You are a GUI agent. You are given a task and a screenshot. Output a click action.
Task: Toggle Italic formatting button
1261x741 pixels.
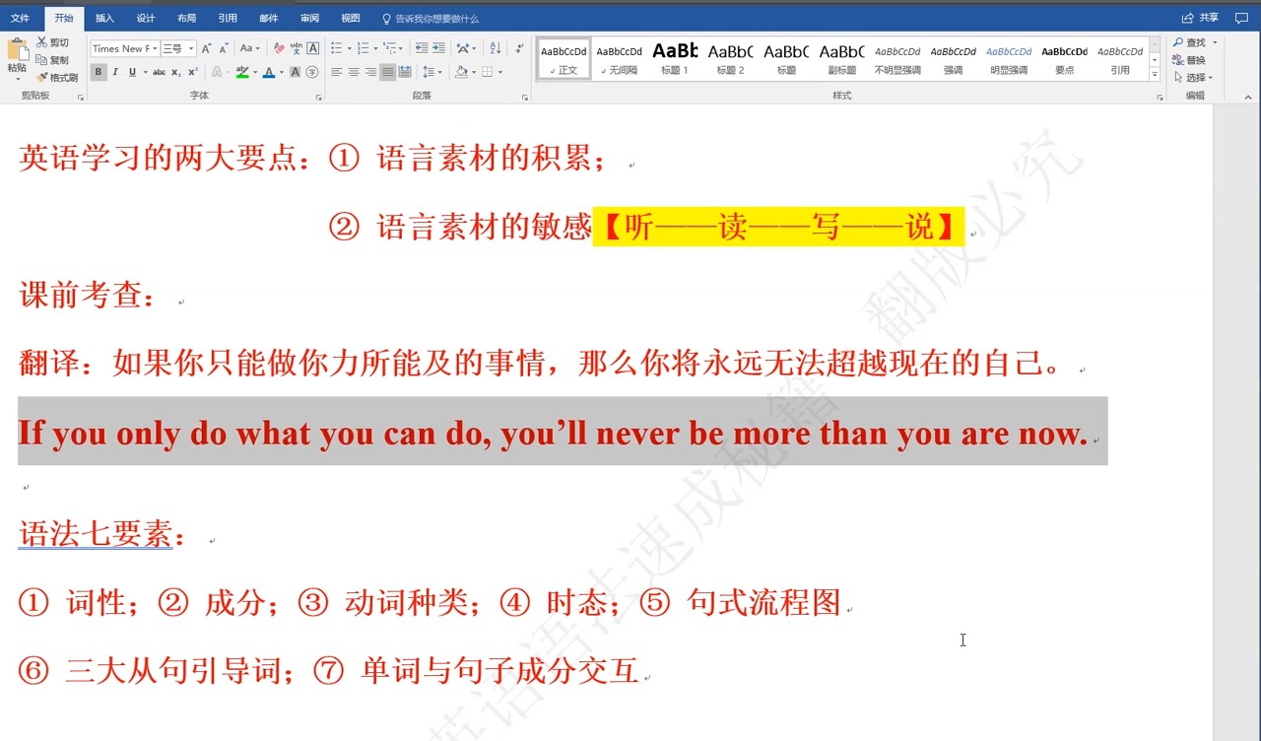[115, 72]
